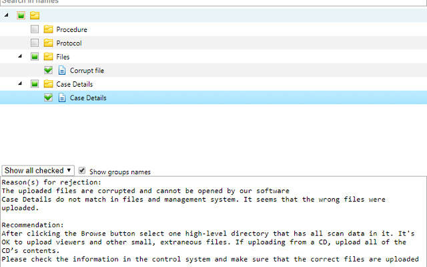Collapse the Files folder node
This screenshot has width=427, height=267.
(21, 57)
